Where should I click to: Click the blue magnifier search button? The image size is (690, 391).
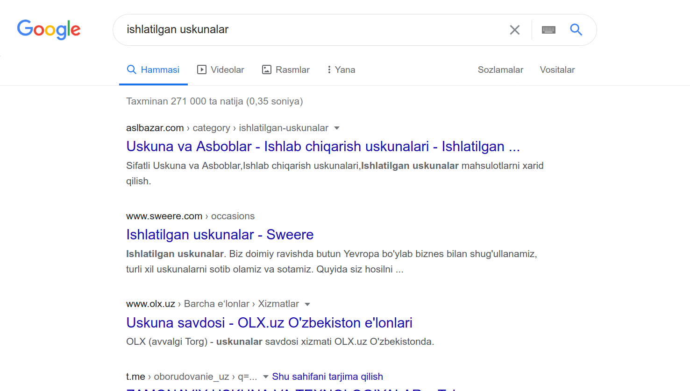pos(576,30)
